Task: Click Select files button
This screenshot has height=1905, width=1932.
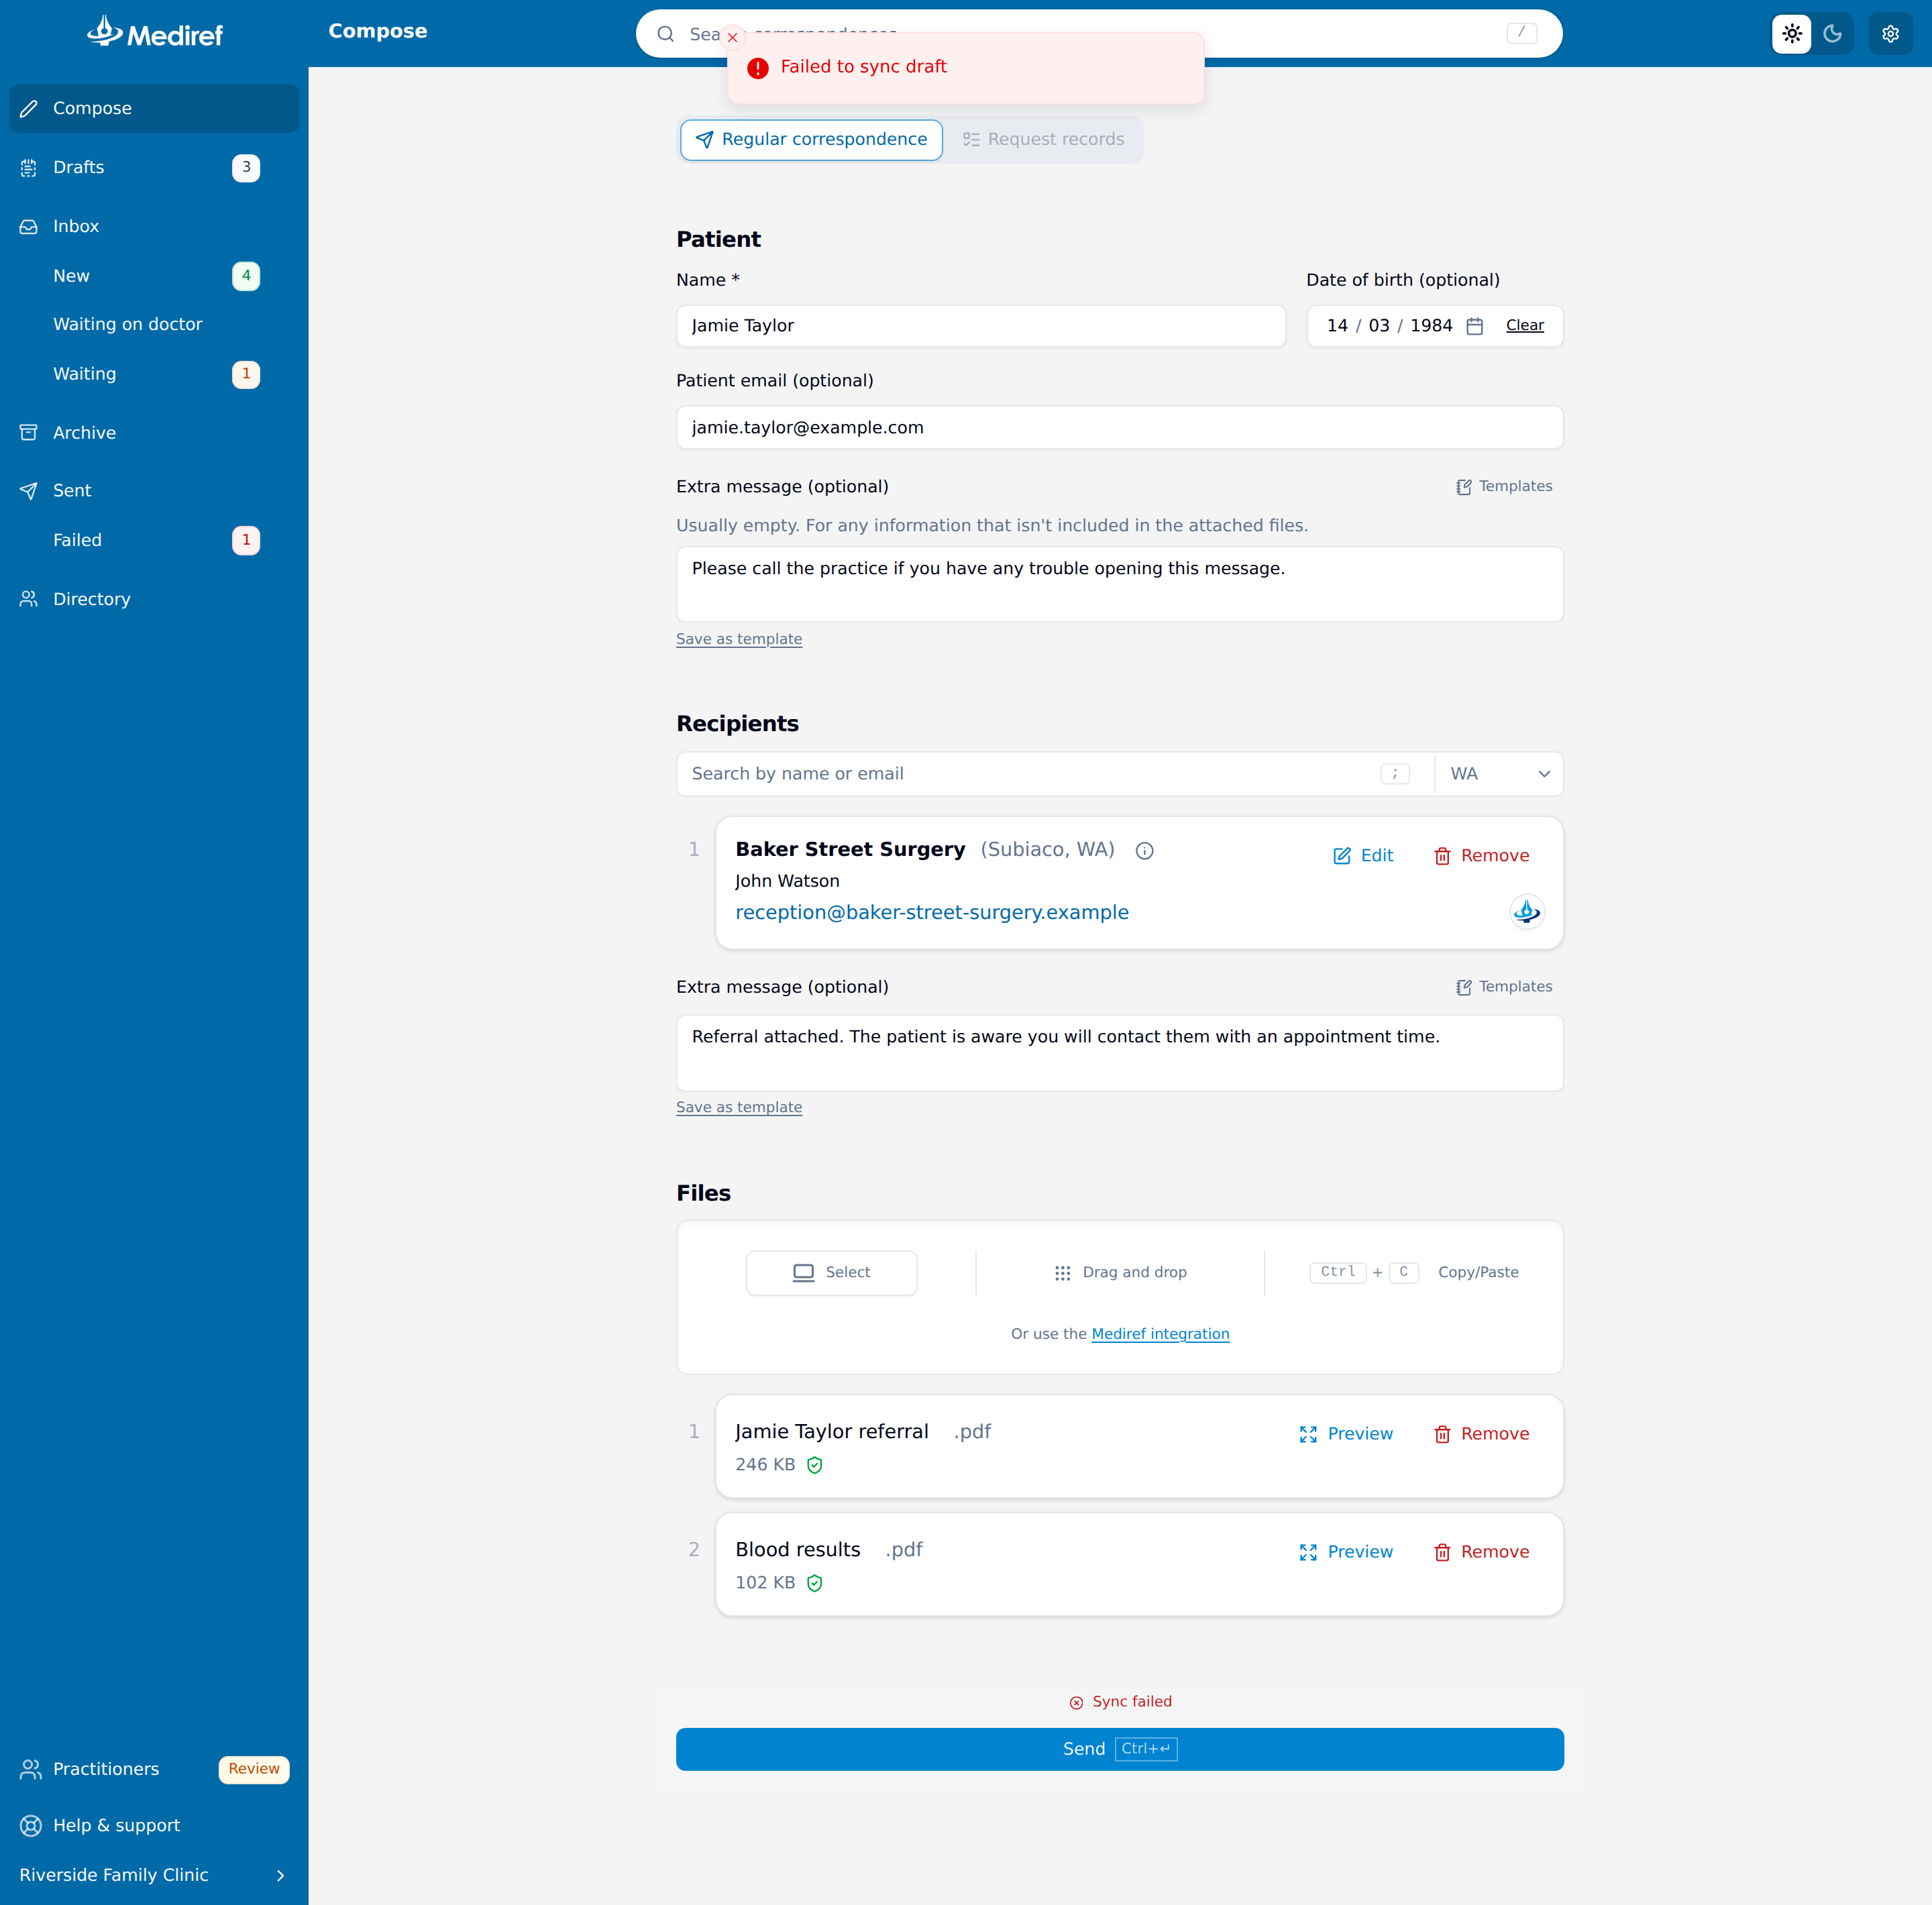Action: click(x=831, y=1273)
